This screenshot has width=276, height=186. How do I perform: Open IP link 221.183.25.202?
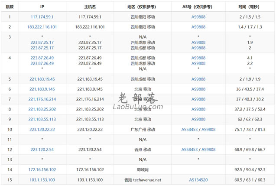point(42,109)
